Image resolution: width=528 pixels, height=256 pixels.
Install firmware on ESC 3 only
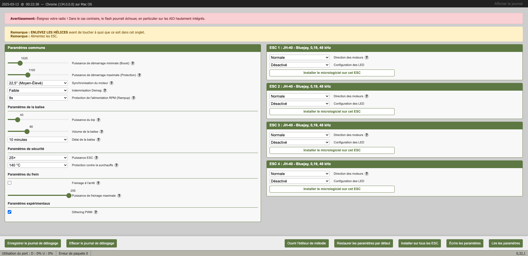click(332, 150)
